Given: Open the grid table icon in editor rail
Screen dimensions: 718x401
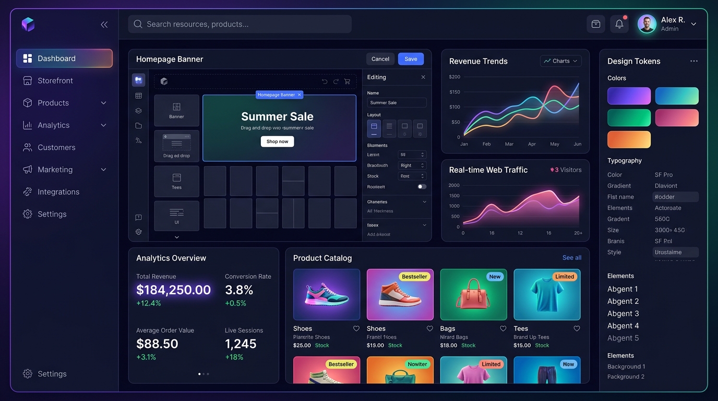Looking at the screenshot, I should pyautogui.click(x=138, y=96).
